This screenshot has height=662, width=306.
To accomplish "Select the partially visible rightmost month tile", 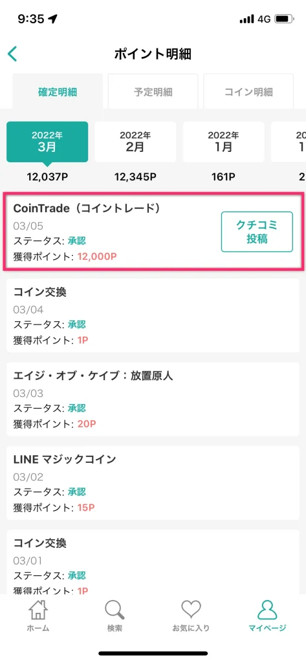I will (x=289, y=142).
